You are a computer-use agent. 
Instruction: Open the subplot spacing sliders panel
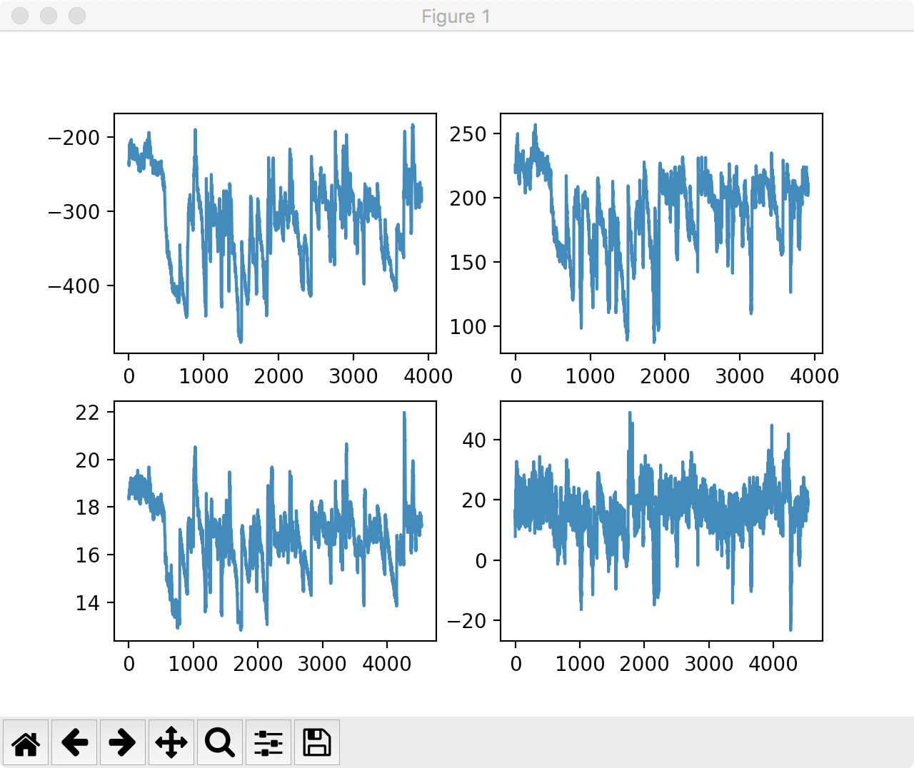pyautogui.click(x=268, y=742)
